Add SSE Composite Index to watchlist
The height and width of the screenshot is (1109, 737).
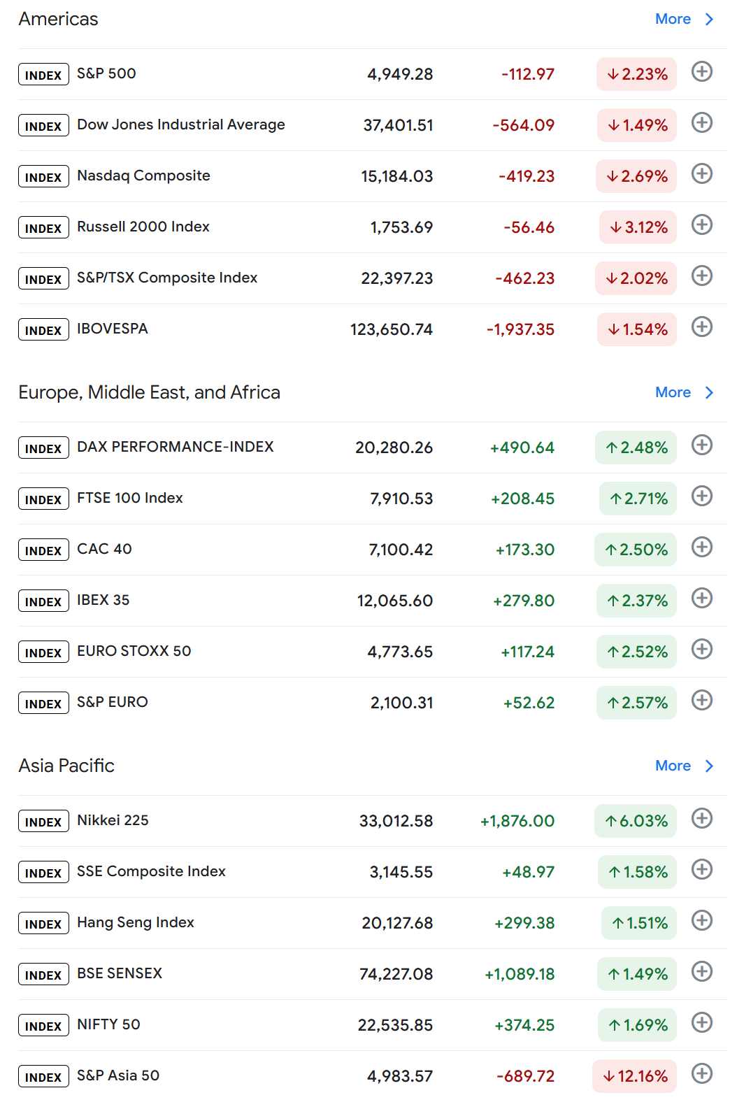click(x=702, y=869)
